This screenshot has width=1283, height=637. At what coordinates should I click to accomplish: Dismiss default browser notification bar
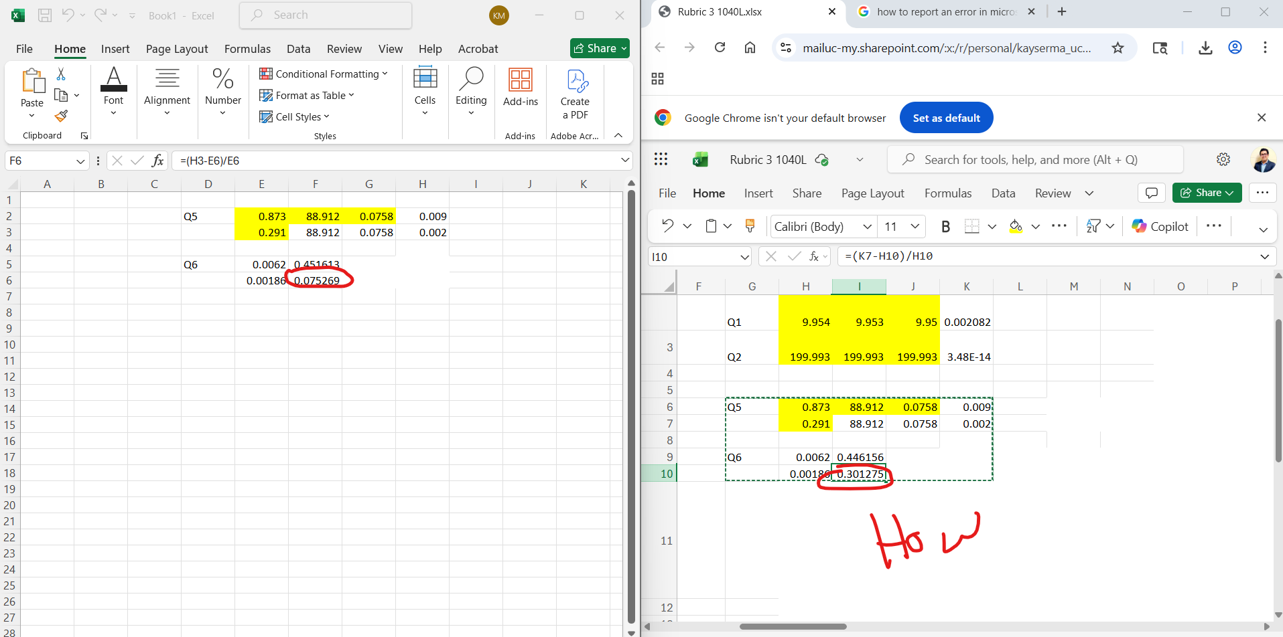[x=1262, y=118]
